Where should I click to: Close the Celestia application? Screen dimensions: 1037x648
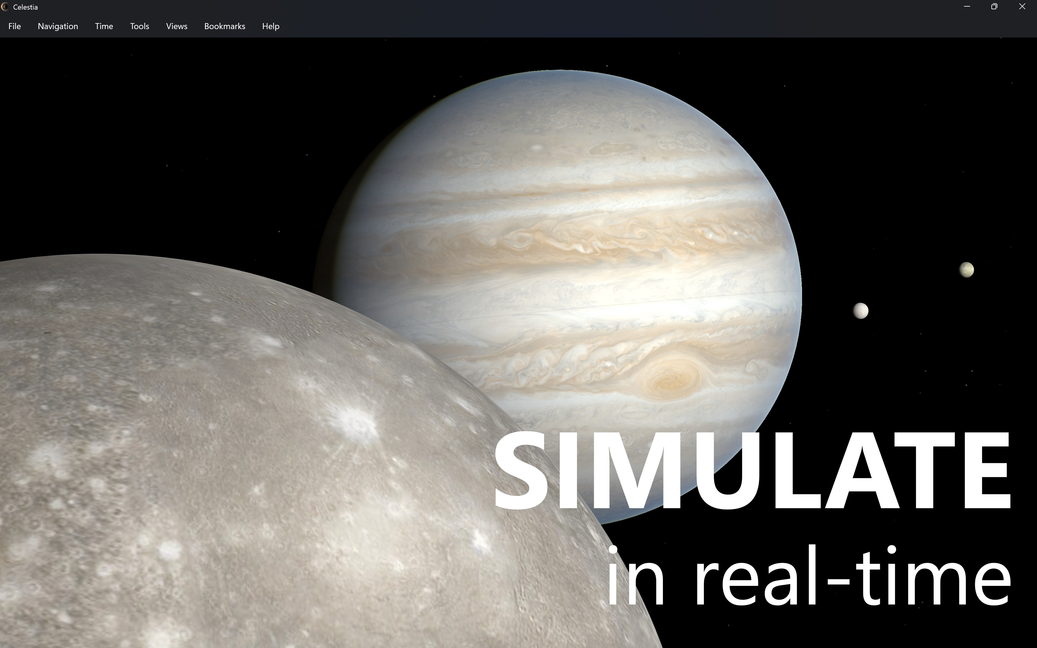[x=1022, y=6]
